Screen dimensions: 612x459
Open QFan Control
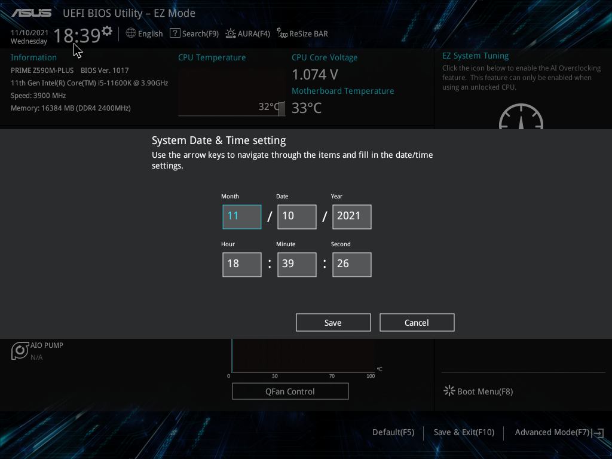pos(290,391)
